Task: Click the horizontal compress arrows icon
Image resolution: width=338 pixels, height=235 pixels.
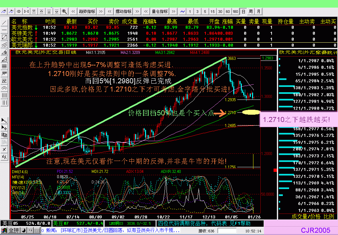Action: coord(26,12)
